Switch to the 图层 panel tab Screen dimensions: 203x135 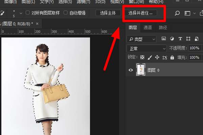(x=133, y=27)
